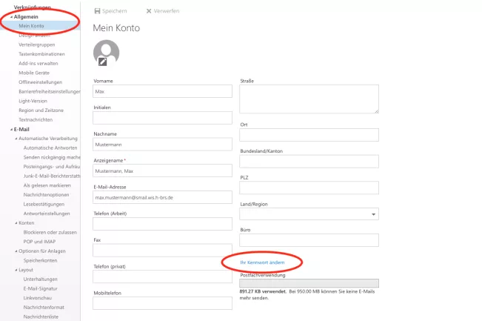Edit profile photo via pencil icon
Screen dimensions: 482x321
[102, 62]
